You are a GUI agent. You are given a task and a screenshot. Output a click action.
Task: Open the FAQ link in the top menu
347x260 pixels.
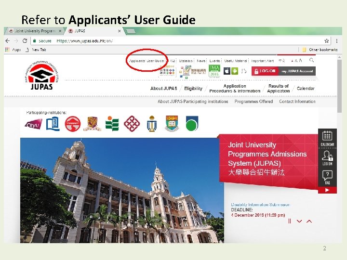click(172, 61)
